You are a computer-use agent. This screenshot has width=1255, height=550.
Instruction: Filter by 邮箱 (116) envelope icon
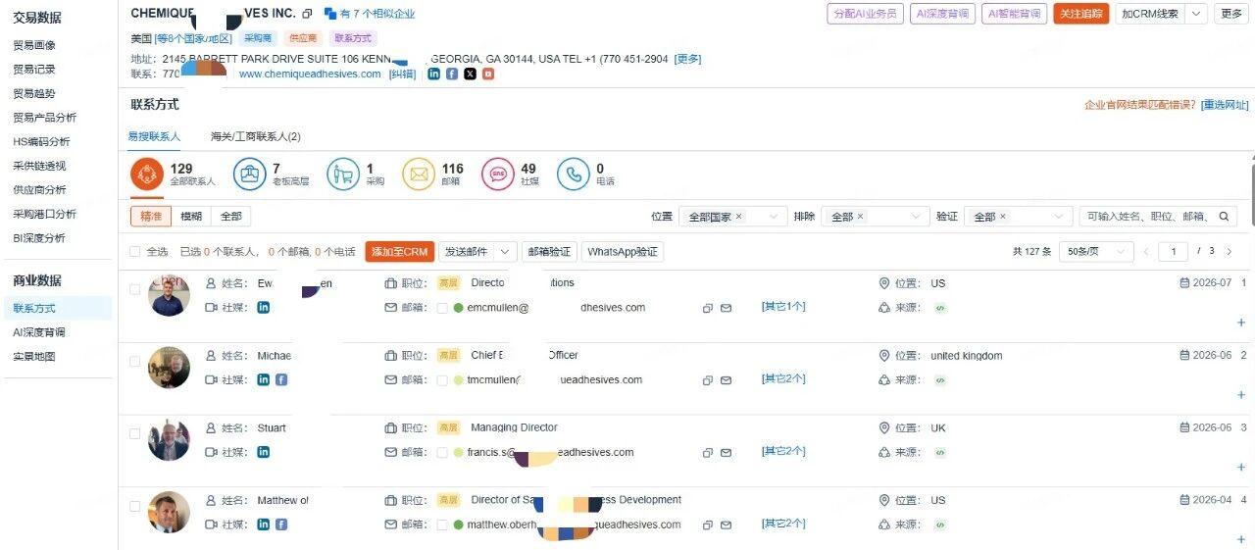pos(419,175)
